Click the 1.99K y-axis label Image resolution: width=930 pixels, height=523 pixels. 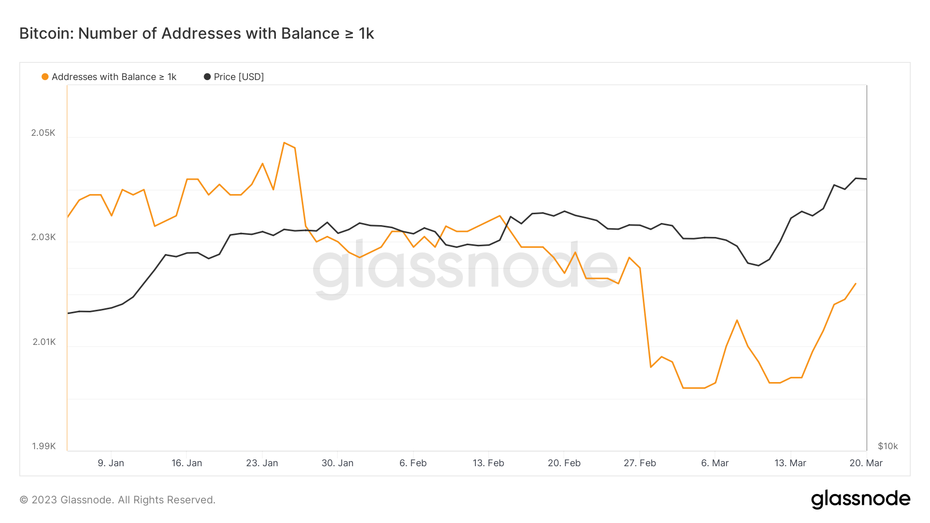[x=44, y=446]
